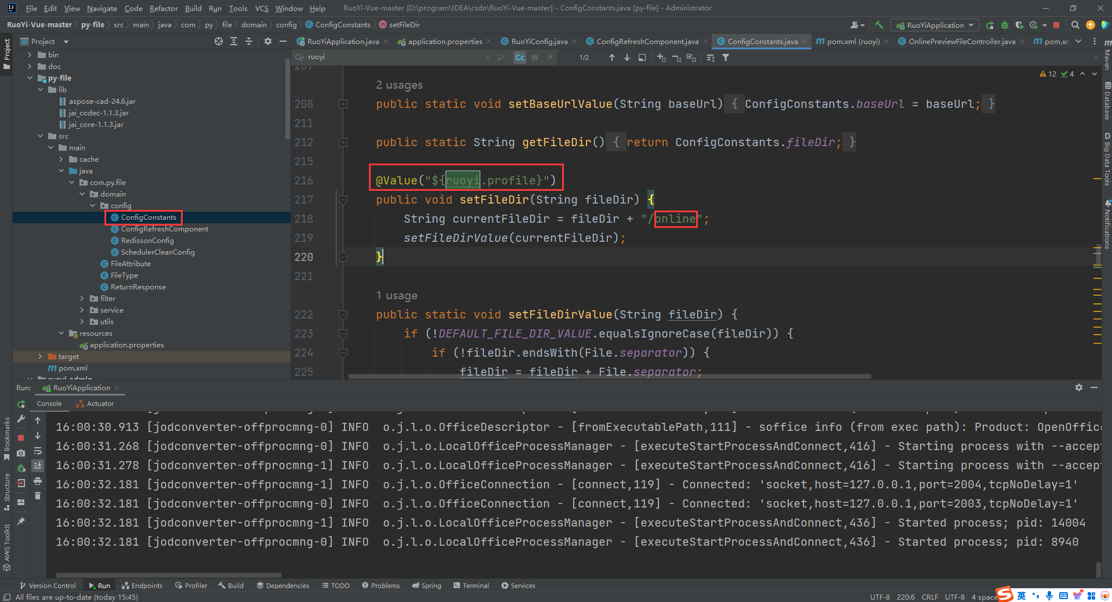Image resolution: width=1112 pixels, height=602 pixels.
Task: Open Run panel settings gear
Action: [1079, 387]
